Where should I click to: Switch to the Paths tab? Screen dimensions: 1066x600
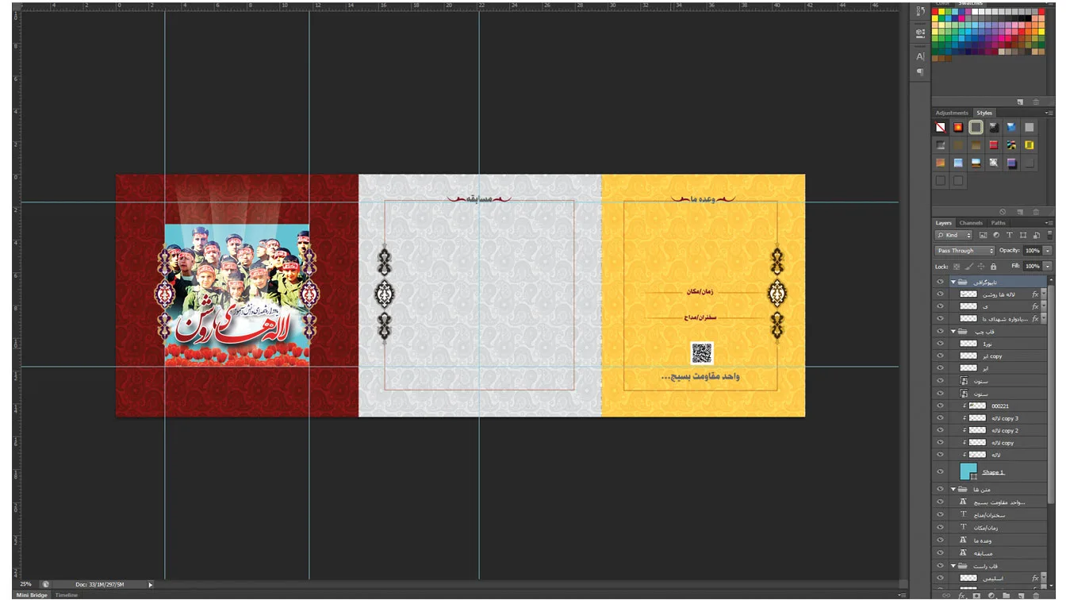point(998,223)
